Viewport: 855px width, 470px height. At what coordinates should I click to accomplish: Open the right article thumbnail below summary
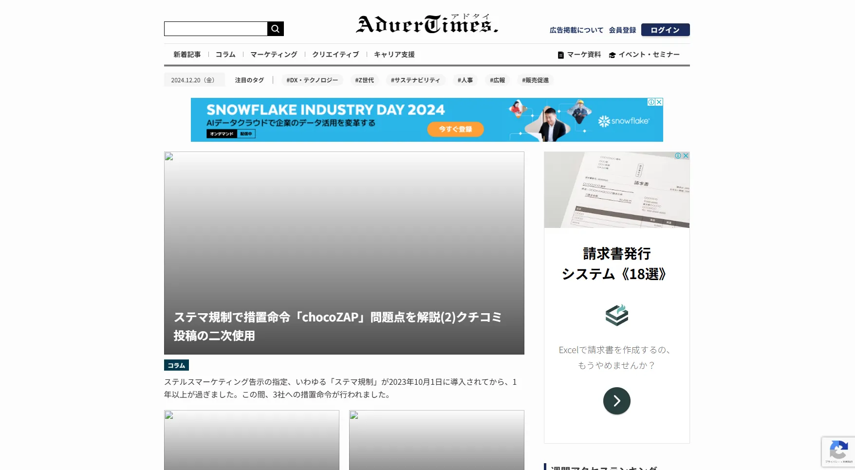pyautogui.click(x=437, y=440)
